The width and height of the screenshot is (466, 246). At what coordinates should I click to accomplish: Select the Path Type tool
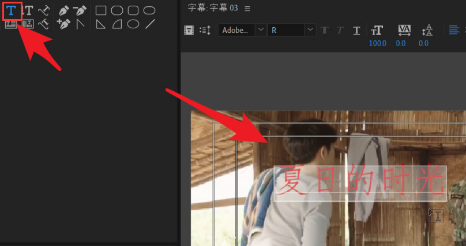click(44, 10)
